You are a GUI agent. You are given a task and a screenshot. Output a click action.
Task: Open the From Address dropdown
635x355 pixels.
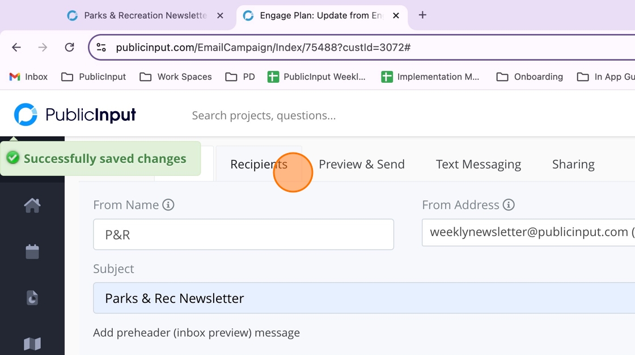click(x=530, y=232)
